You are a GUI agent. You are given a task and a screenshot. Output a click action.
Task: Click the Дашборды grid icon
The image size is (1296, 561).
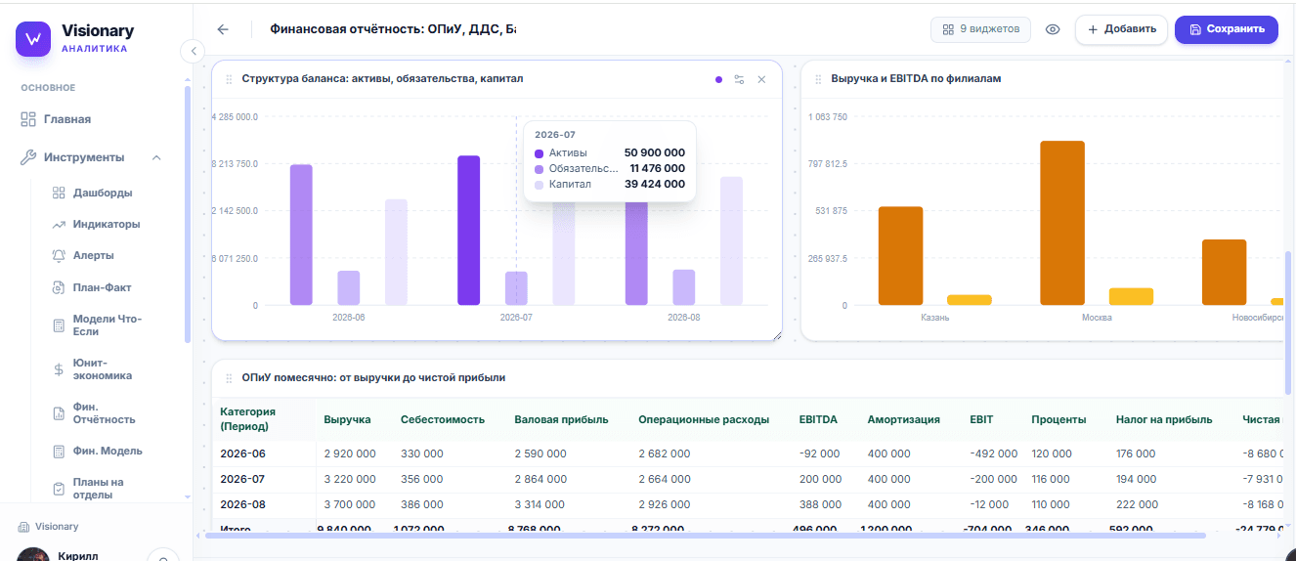click(x=59, y=193)
